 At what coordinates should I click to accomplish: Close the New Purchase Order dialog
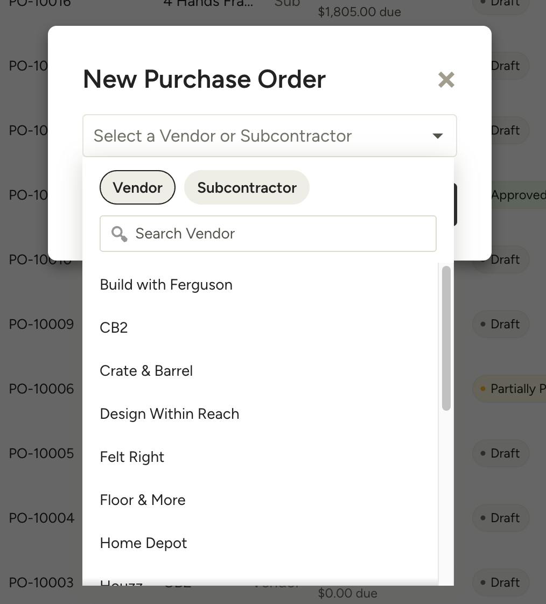(x=446, y=79)
